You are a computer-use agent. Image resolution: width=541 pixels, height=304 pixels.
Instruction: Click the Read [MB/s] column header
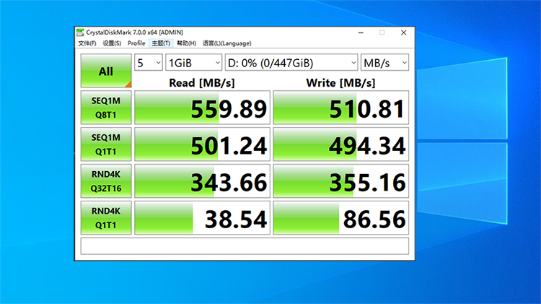pos(202,83)
